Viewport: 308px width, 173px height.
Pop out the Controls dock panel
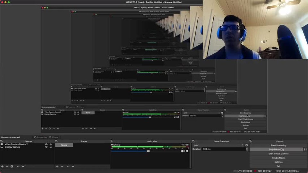251,141
